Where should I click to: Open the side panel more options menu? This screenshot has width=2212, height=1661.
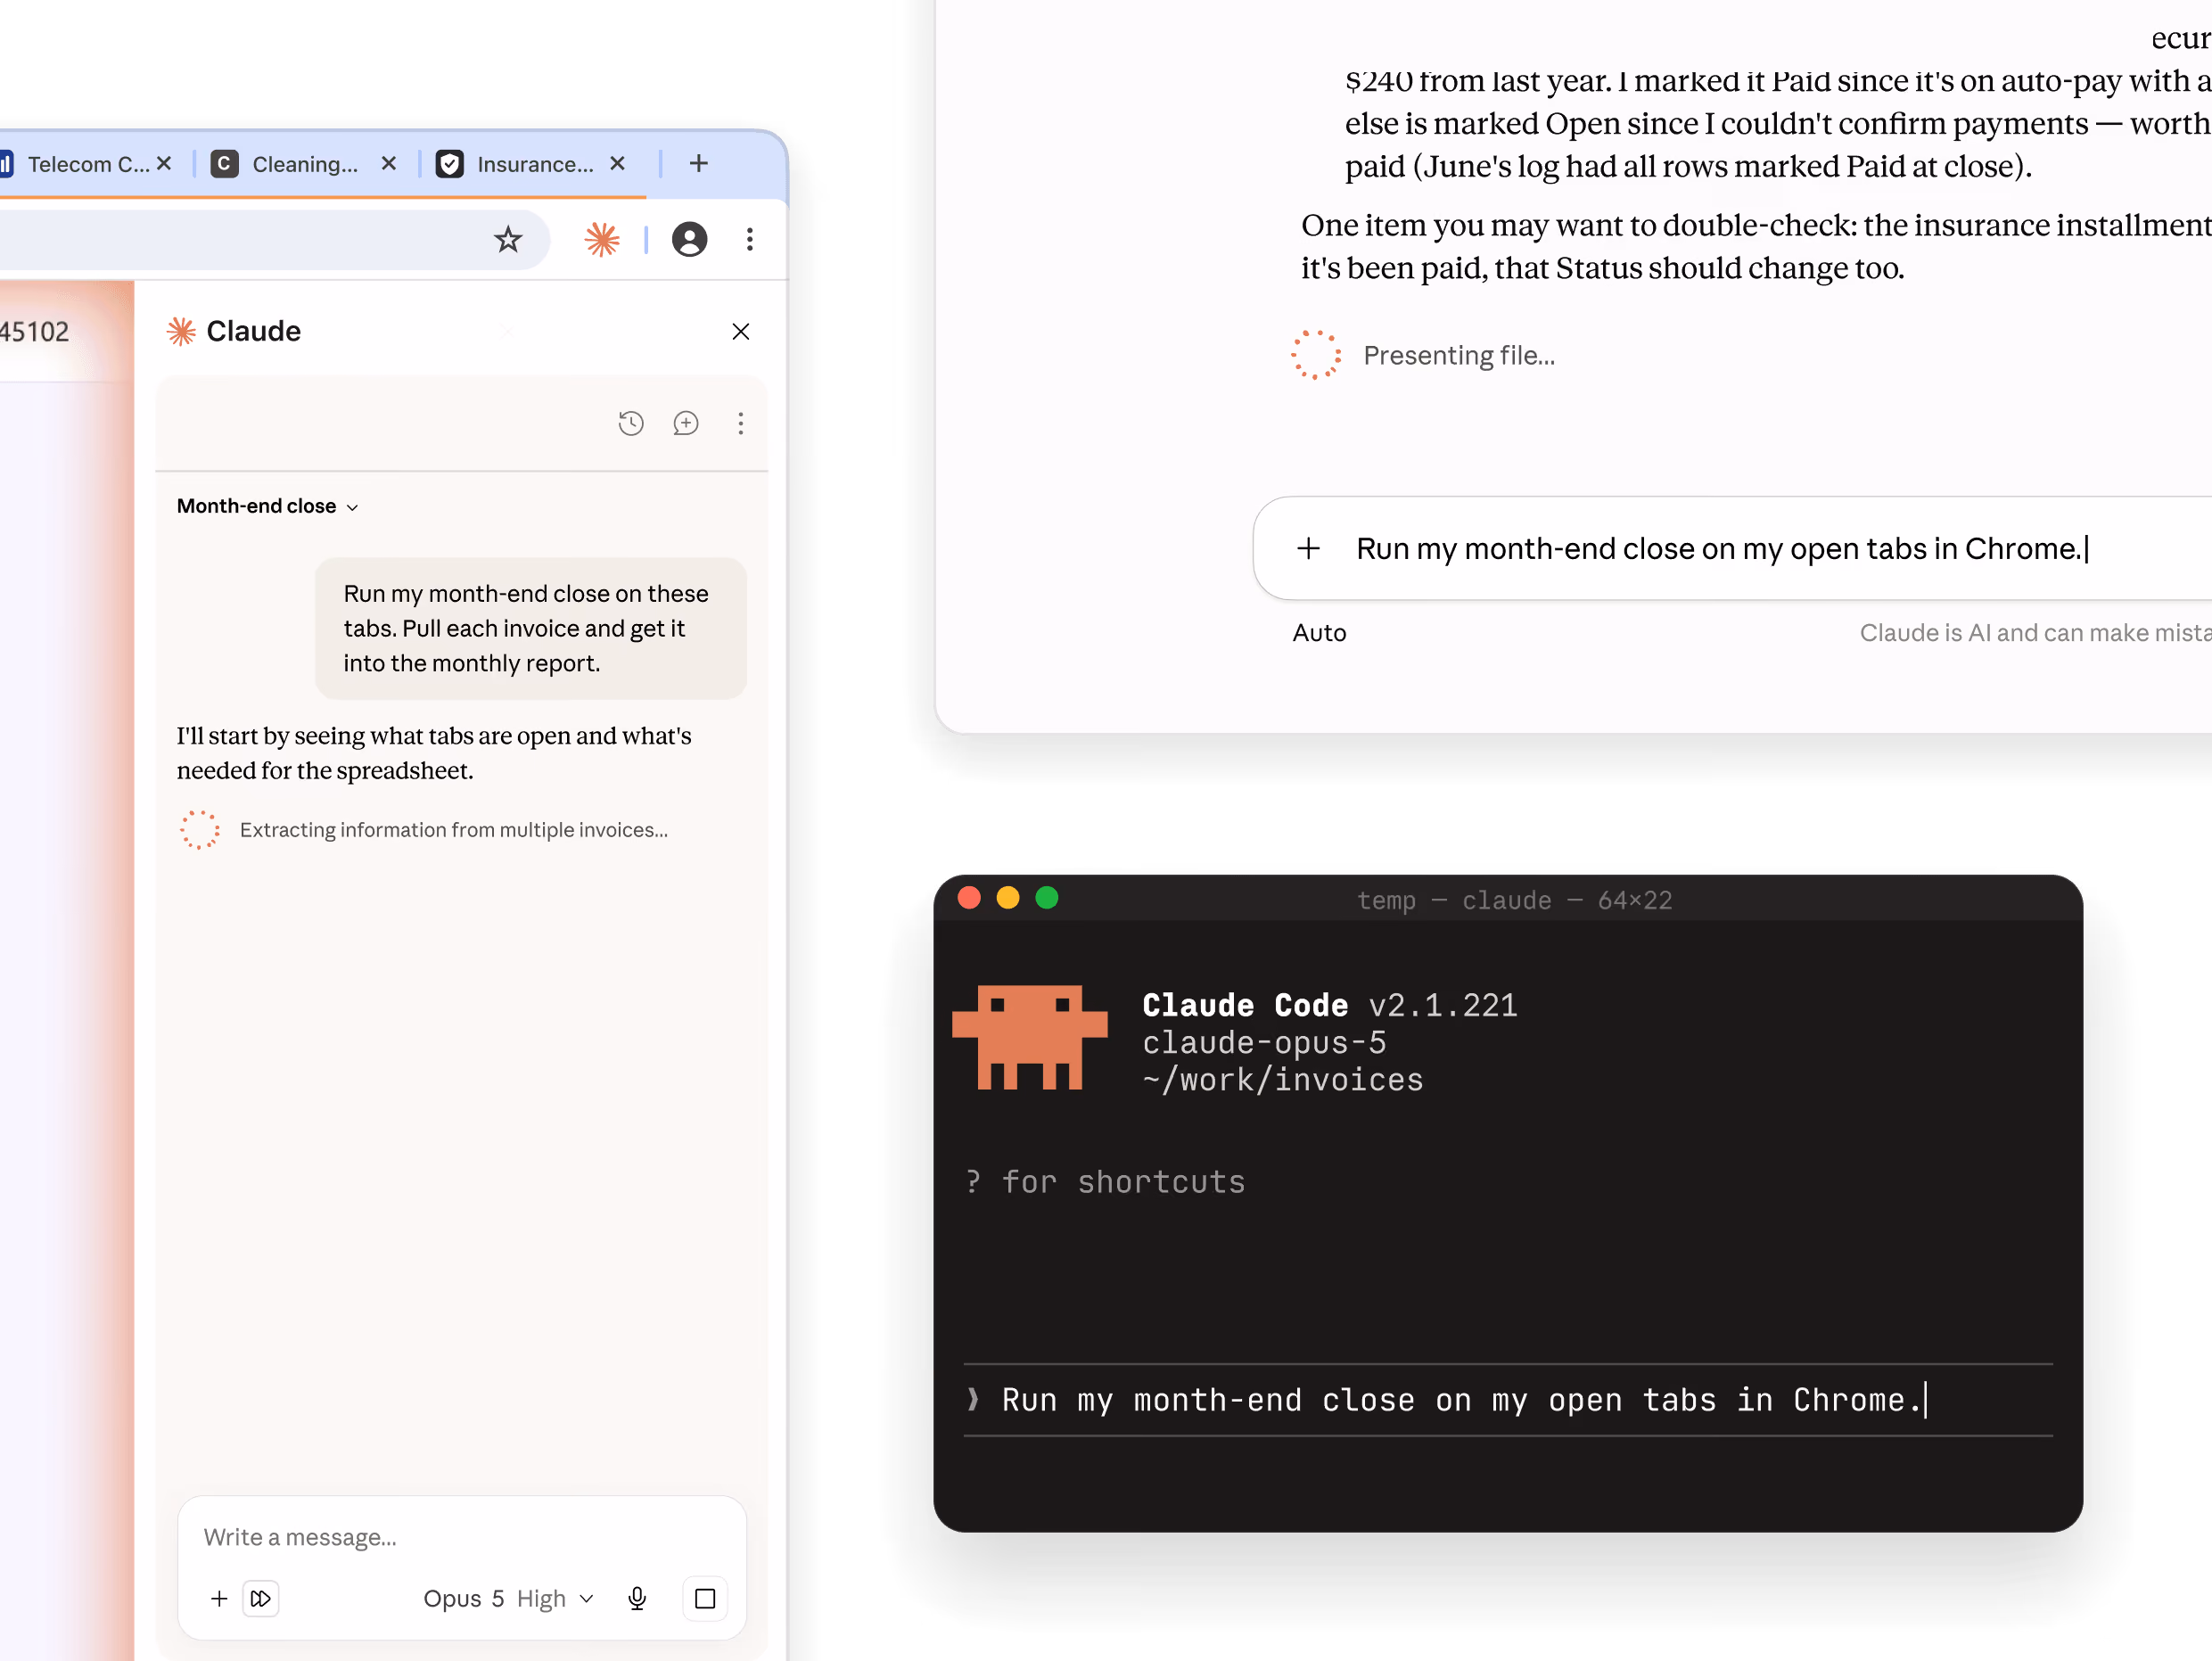click(x=741, y=424)
